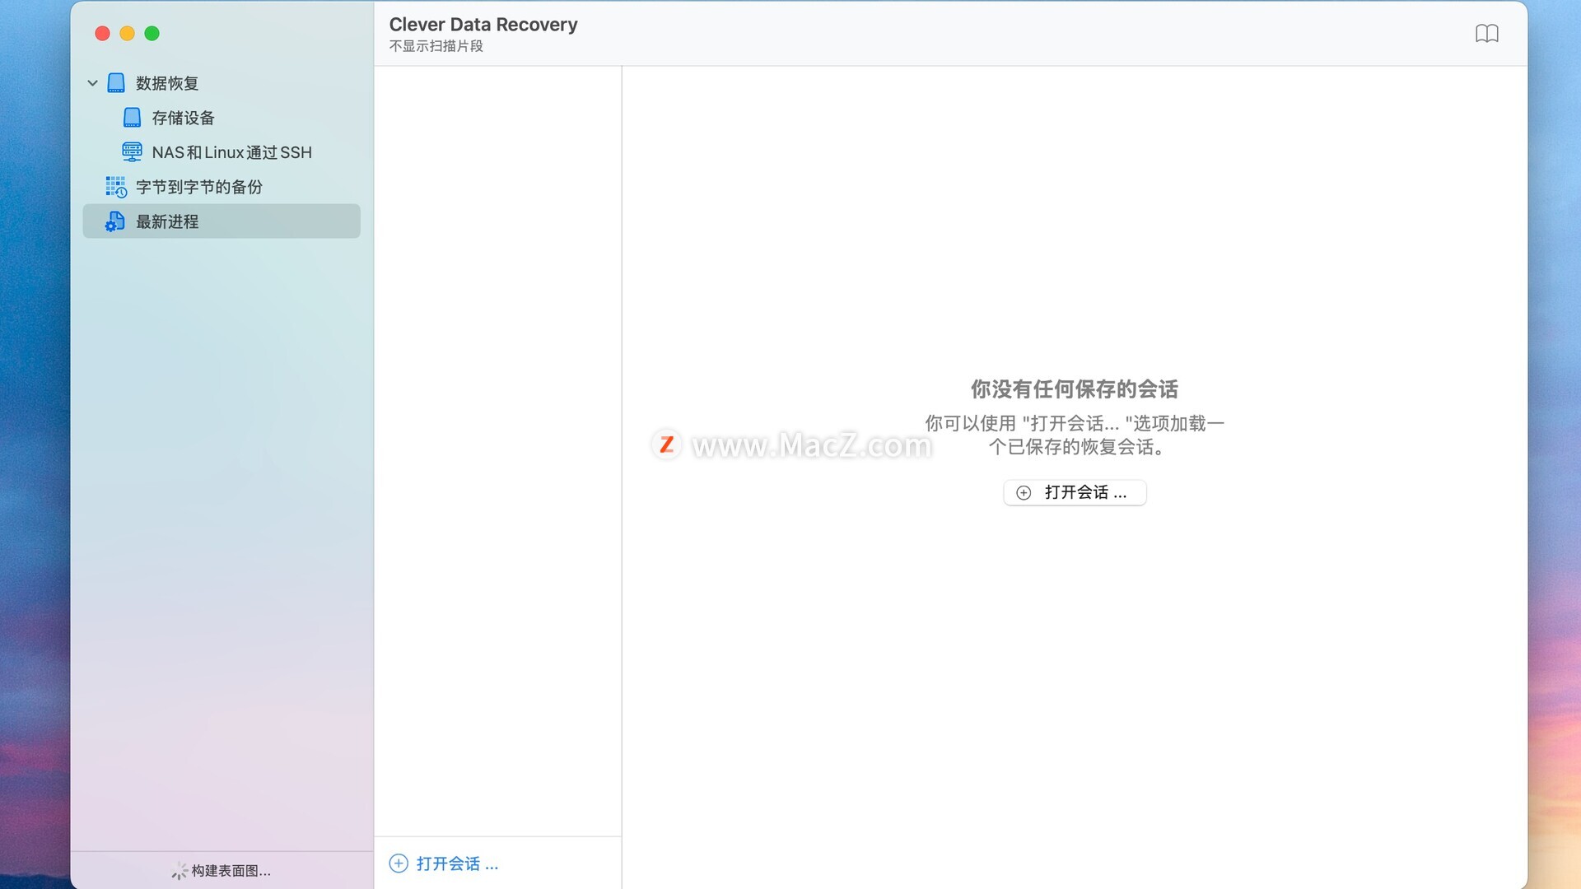Collapse the 数据恢复 tree chevron
The image size is (1581, 889).
(92, 83)
